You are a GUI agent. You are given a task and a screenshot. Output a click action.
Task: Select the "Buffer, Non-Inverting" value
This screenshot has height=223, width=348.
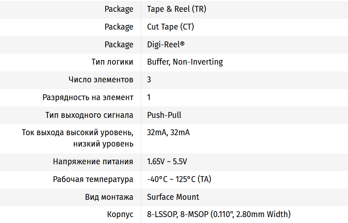click(184, 62)
